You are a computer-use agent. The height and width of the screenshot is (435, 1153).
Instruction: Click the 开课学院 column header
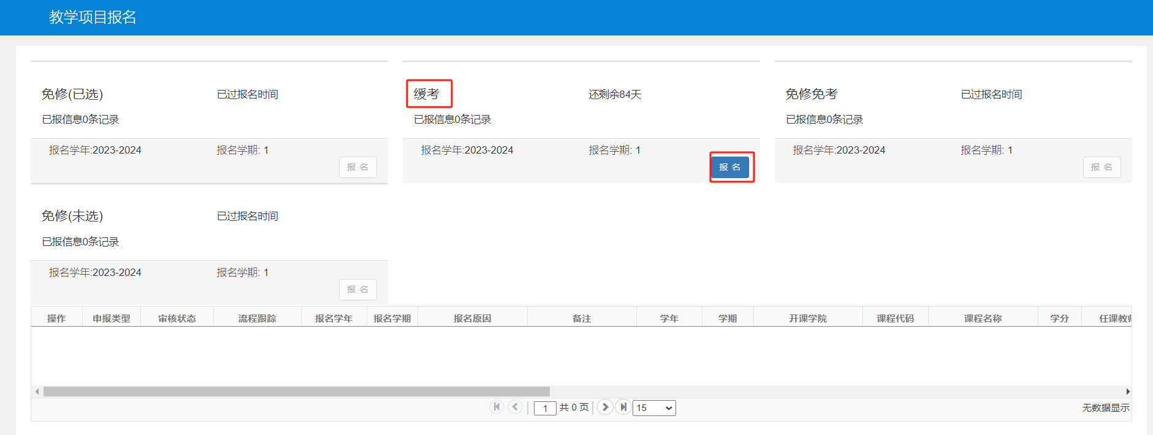click(808, 318)
